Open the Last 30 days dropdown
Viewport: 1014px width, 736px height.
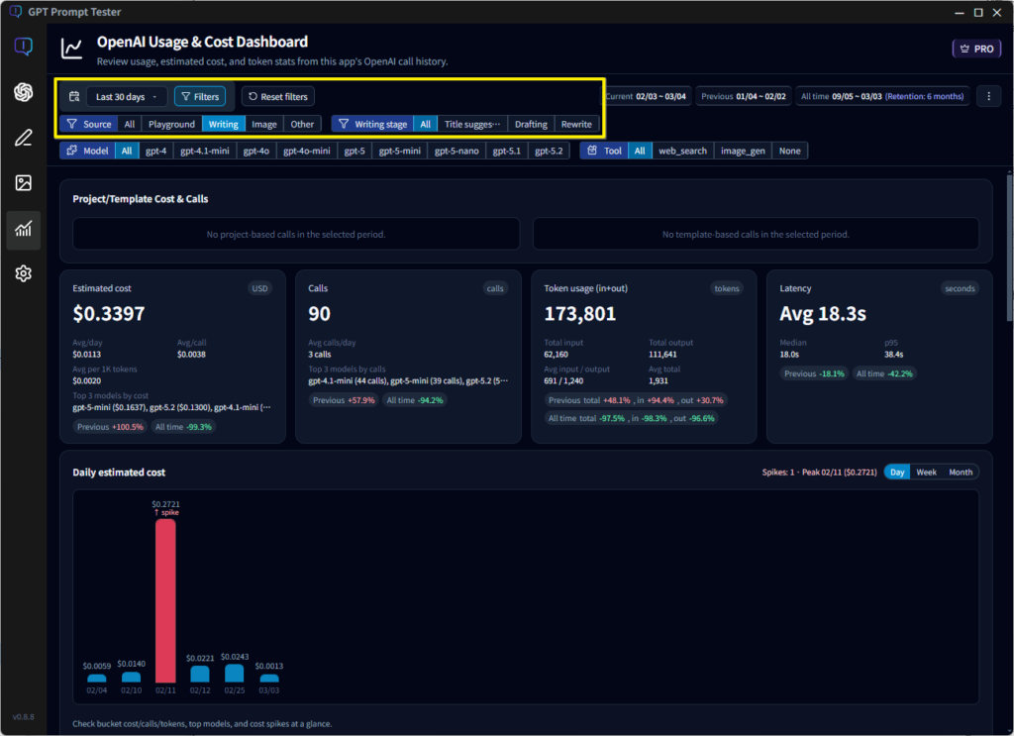127,96
